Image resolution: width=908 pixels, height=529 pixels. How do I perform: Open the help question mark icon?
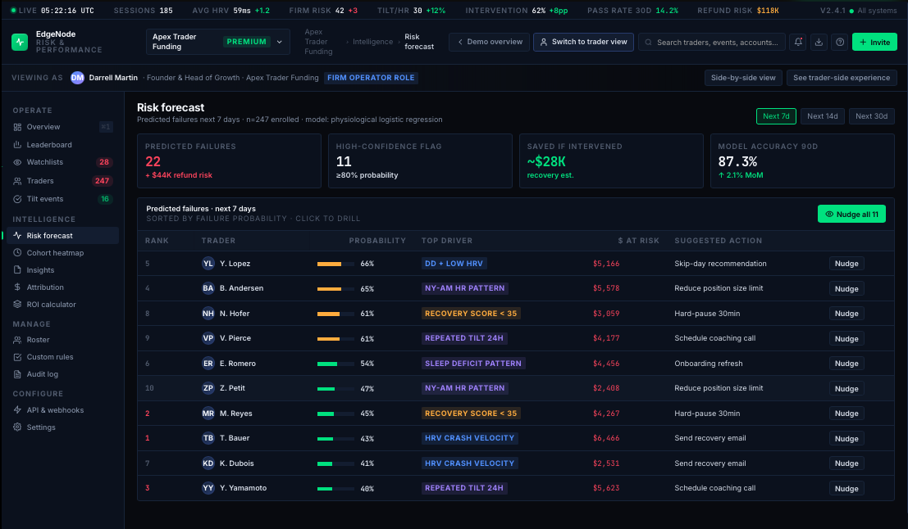(840, 42)
